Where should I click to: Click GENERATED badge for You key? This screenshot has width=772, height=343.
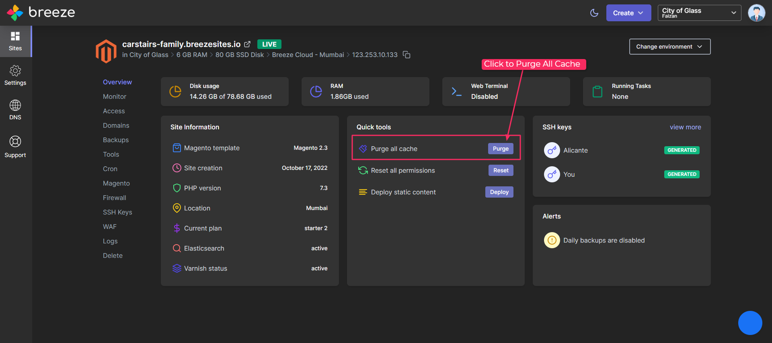click(x=682, y=174)
